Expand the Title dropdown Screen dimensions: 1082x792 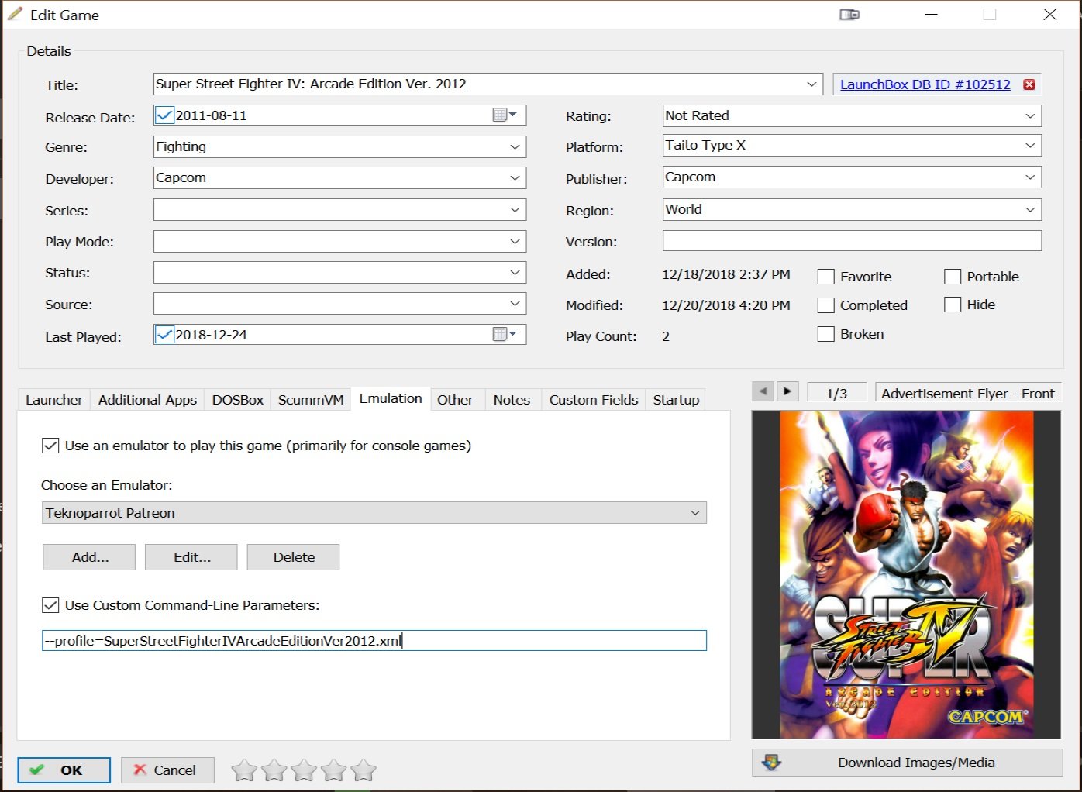[x=811, y=84]
